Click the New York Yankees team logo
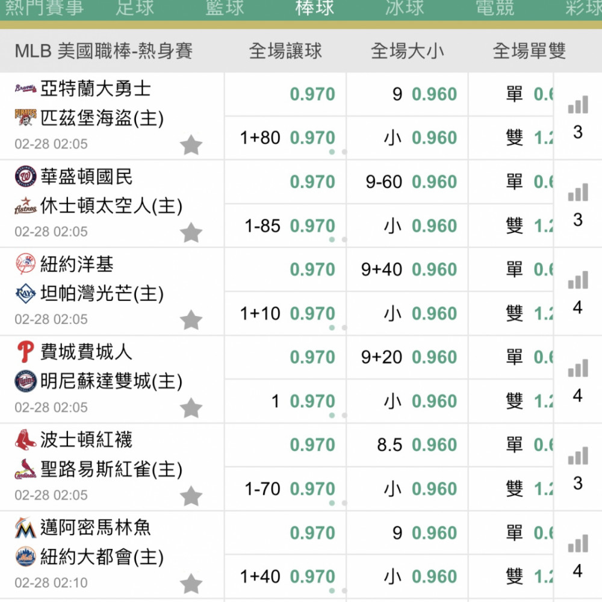The image size is (602, 602). pyautogui.click(x=26, y=264)
